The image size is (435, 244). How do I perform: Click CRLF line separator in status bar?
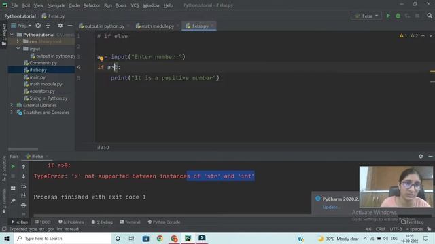[380, 229]
